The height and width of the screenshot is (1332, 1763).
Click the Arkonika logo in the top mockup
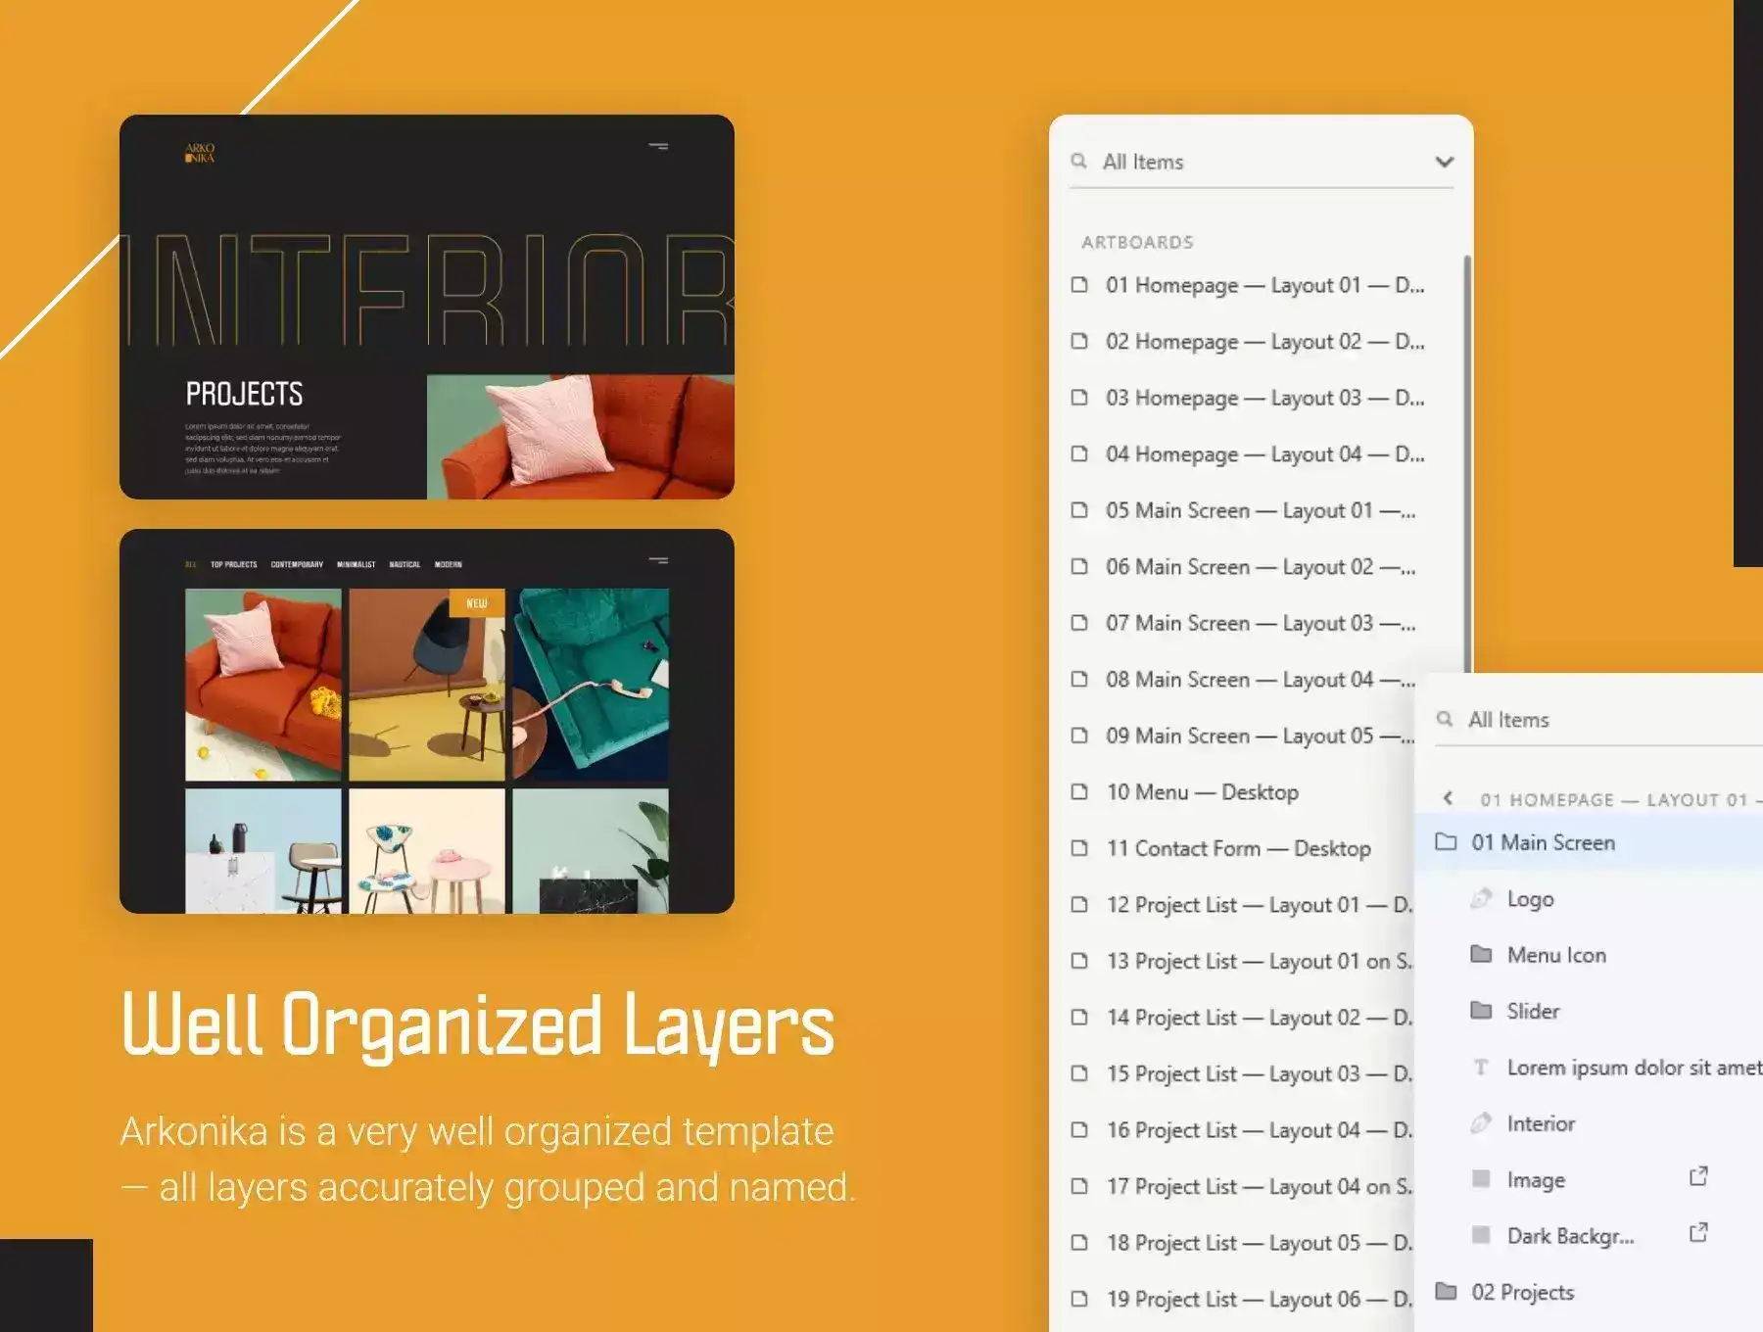pyautogui.click(x=200, y=153)
